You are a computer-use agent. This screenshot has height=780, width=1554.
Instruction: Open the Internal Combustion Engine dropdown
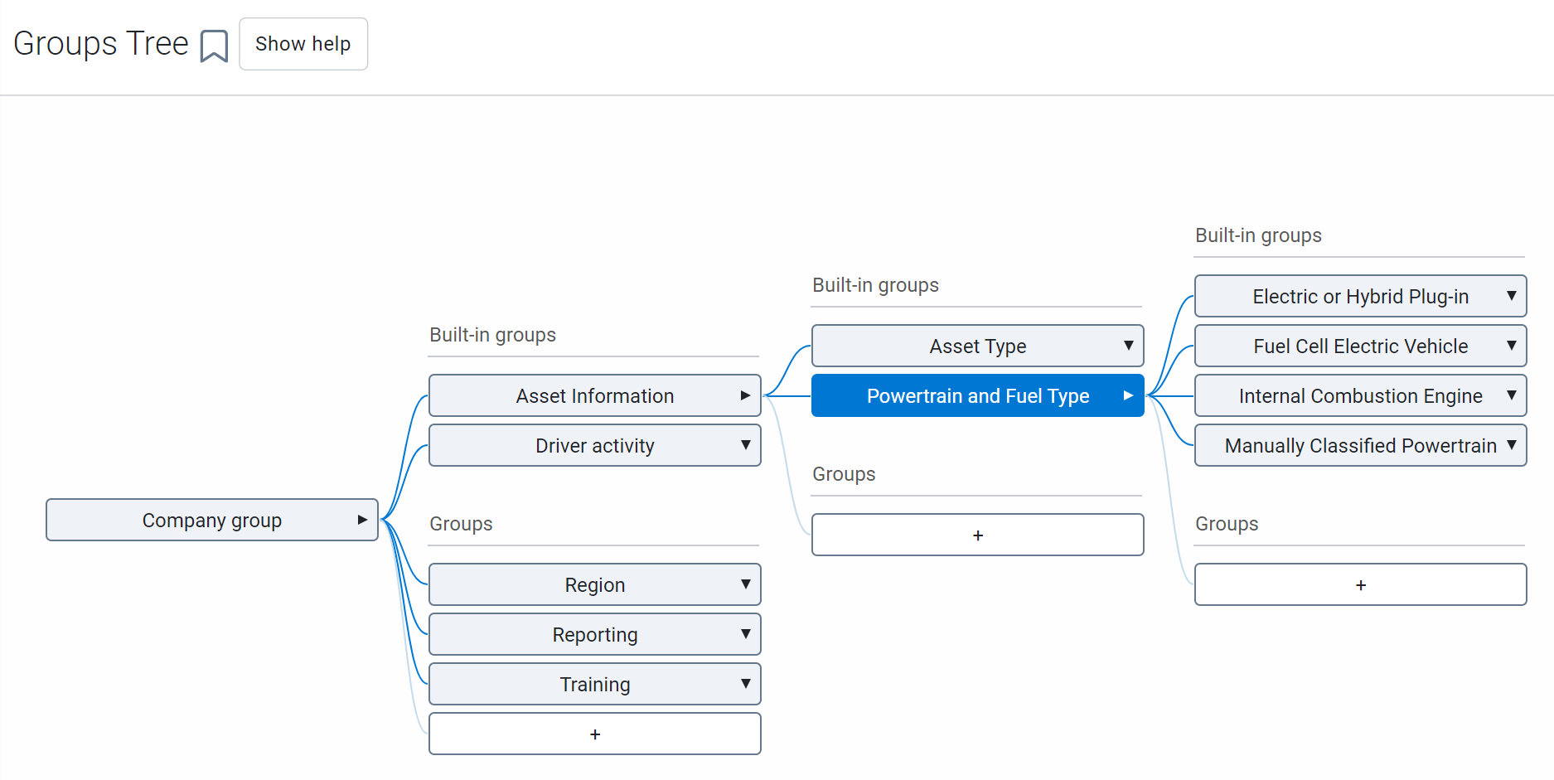(1512, 395)
